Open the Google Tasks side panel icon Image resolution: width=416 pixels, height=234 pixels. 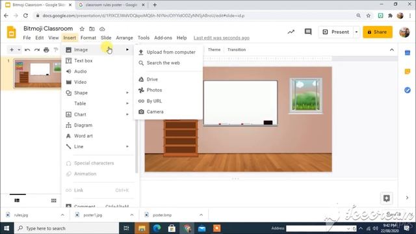(x=408, y=90)
